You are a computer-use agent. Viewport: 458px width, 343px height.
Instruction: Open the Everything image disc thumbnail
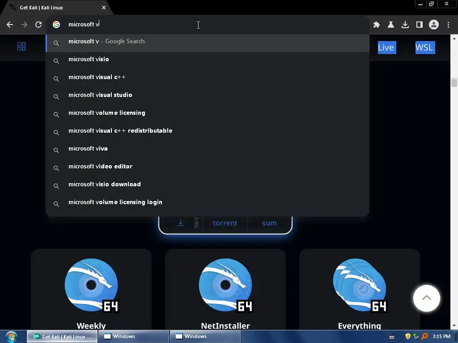pyautogui.click(x=360, y=285)
